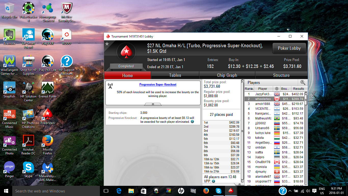Show hidden system tray icons
Screen dimensions: 348x196
(x=290, y=191)
